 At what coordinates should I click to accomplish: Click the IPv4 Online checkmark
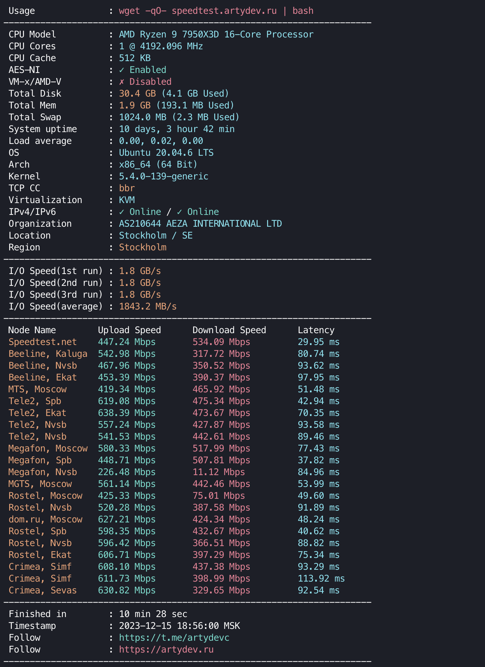pos(122,212)
